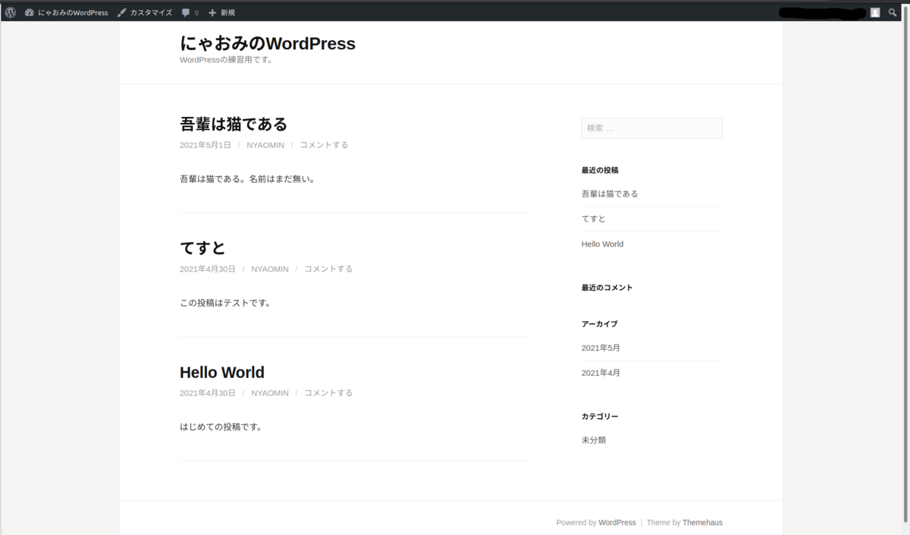Open the post てすと title
This screenshot has width=910, height=535.
[202, 248]
